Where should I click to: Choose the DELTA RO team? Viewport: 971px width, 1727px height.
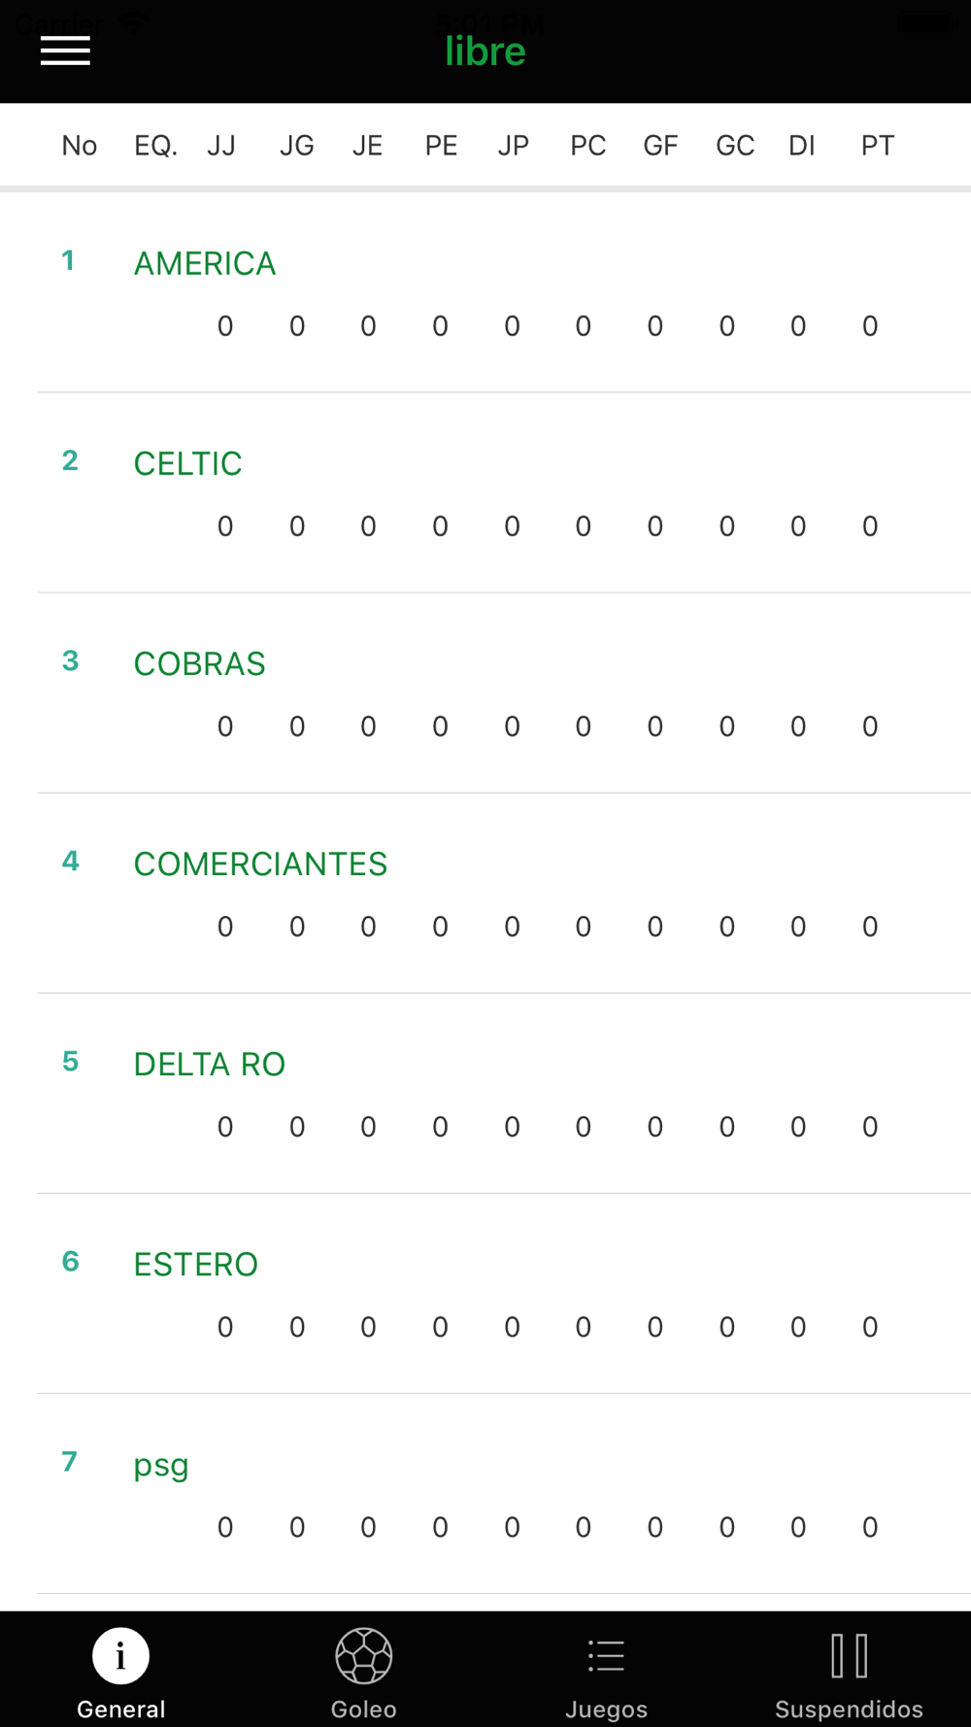[209, 1065]
